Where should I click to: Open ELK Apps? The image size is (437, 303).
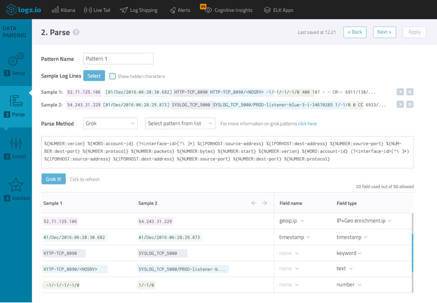pyautogui.click(x=279, y=10)
